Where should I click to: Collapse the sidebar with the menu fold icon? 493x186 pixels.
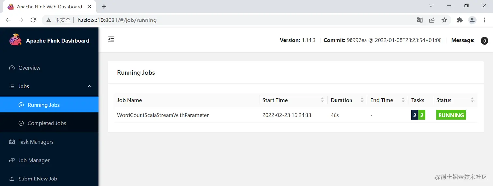[111, 40]
